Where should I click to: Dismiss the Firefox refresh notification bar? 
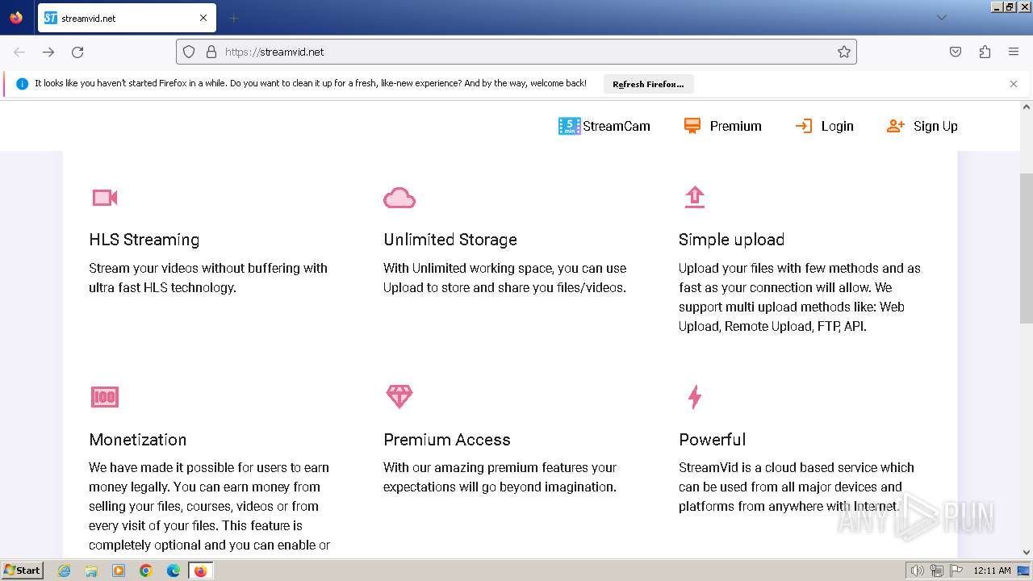coord(1014,84)
